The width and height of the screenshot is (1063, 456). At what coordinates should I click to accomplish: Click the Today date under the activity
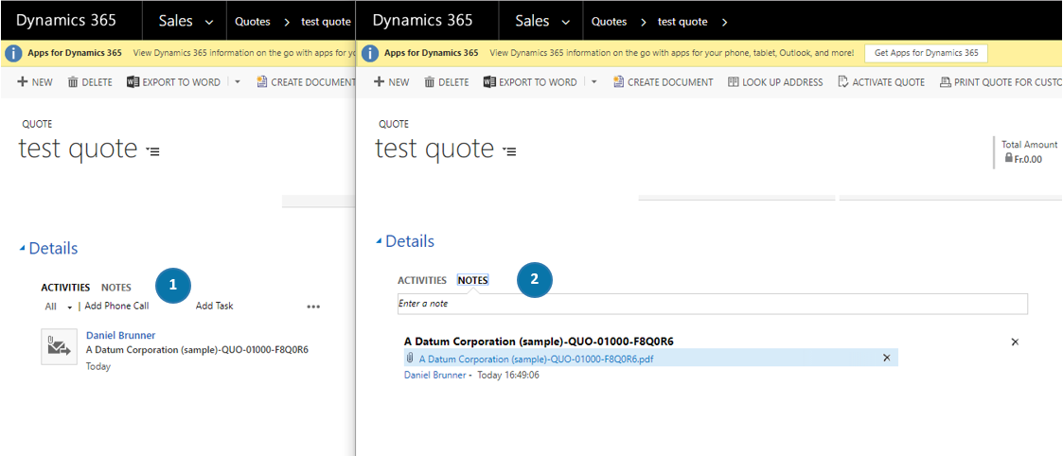coord(98,366)
